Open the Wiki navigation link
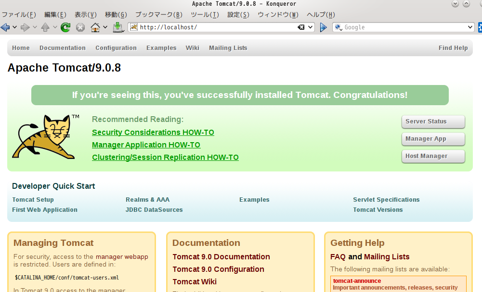 (193, 48)
